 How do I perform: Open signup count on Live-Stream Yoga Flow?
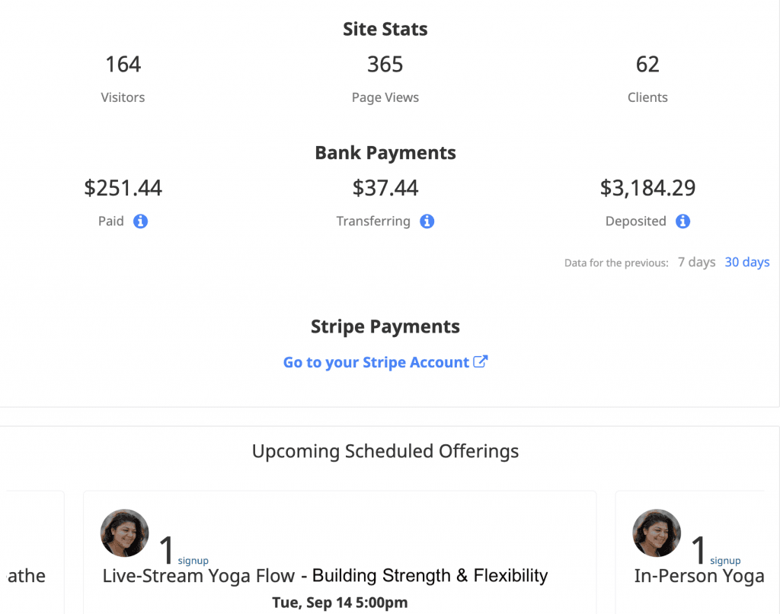184,551
